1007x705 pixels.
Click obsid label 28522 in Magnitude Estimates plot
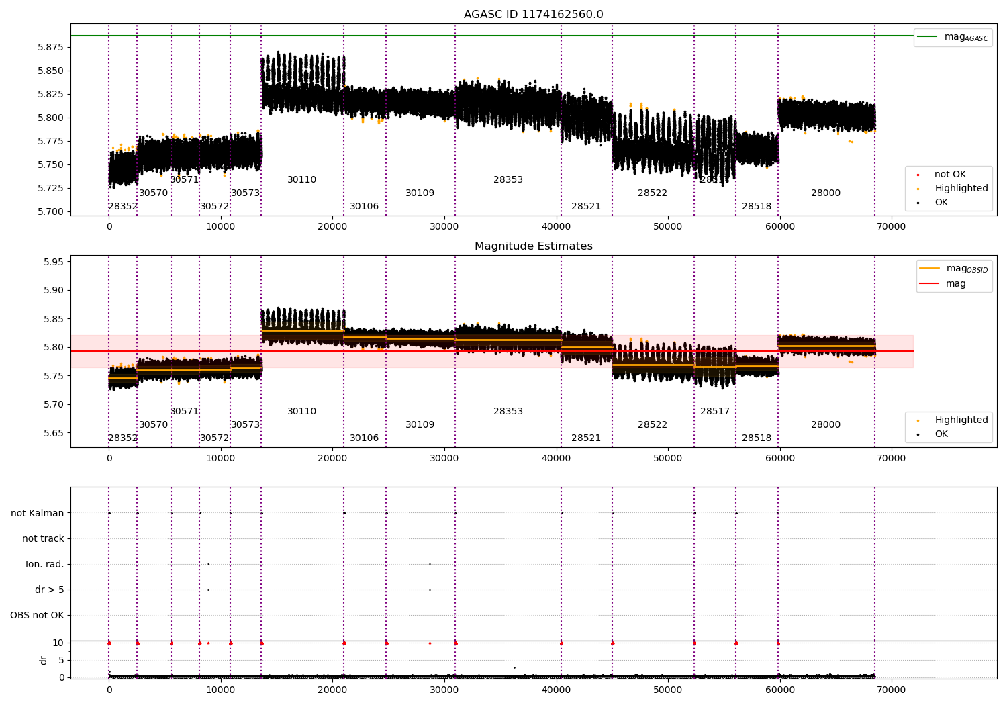point(653,425)
